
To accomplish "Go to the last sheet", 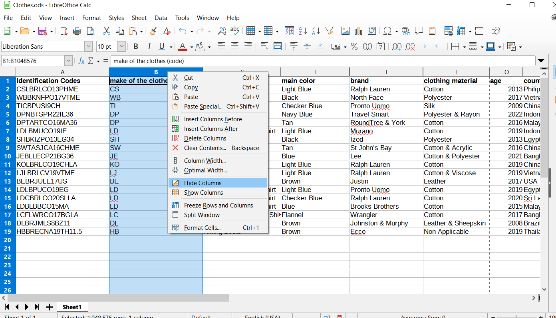I will point(37,307).
